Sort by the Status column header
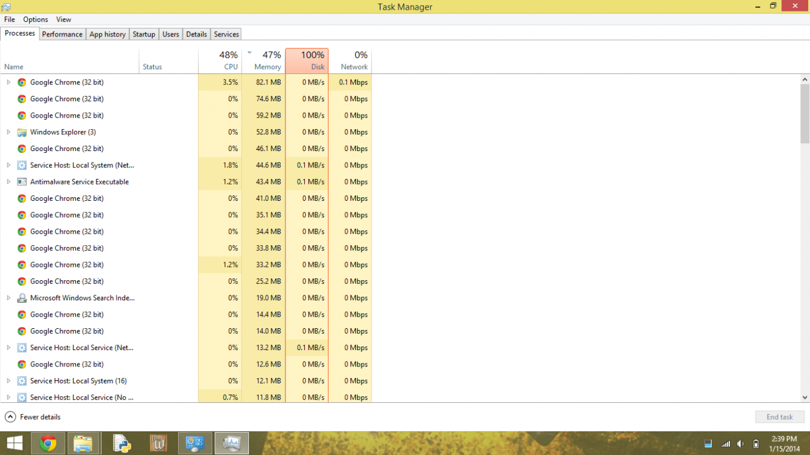 169,61
